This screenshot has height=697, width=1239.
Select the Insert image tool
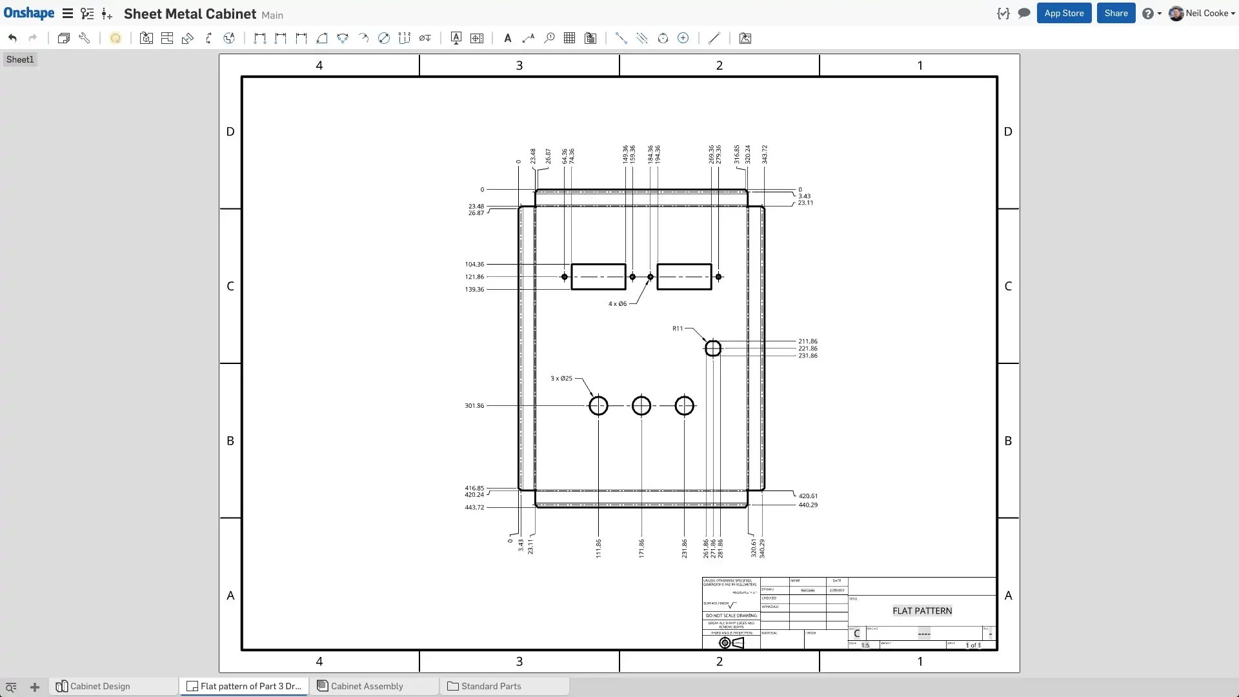745,38
